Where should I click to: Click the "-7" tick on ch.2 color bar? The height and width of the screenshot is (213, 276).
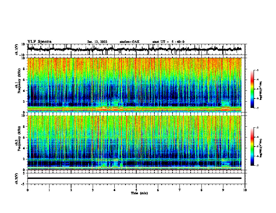pyautogui.click(x=257, y=166)
